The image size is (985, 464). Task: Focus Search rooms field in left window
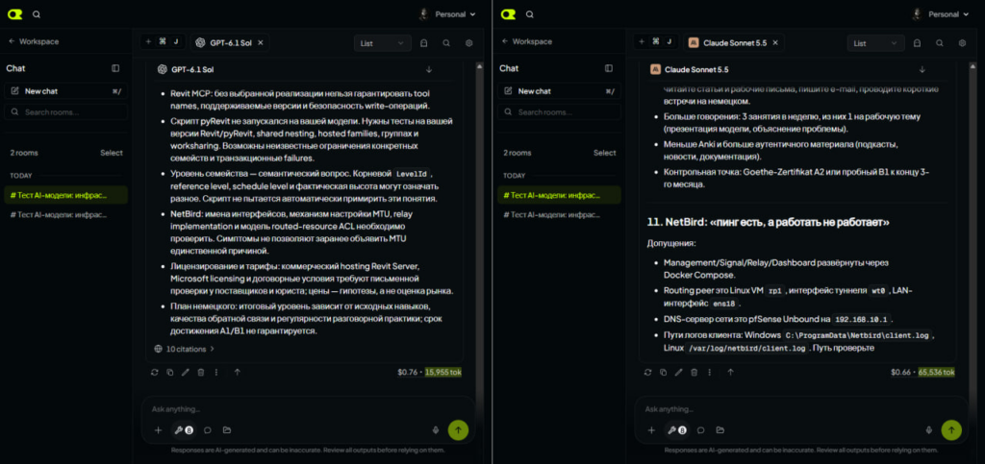[x=66, y=112]
